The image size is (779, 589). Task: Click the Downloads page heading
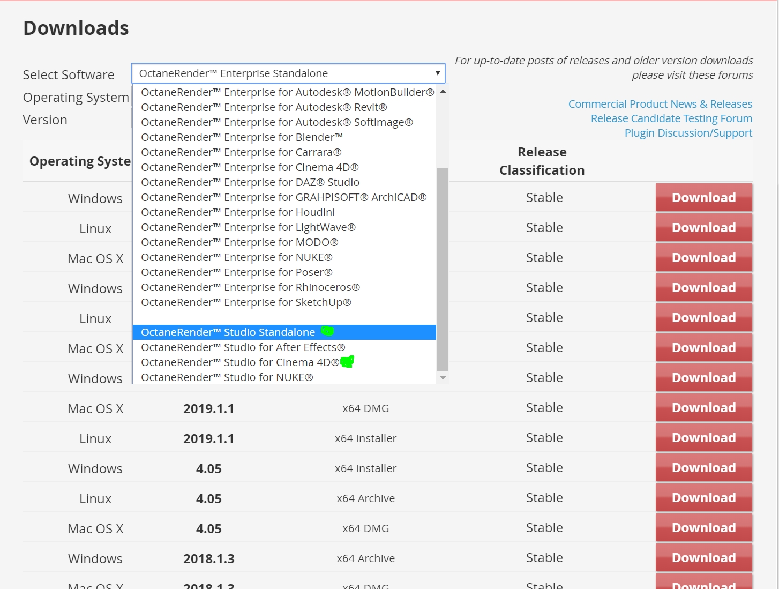coord(76,28)
